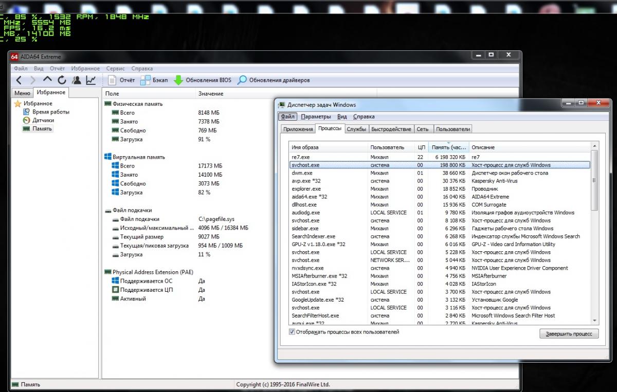
Task: Switch to the Быстродействие tab
Action: coord(391,129)
